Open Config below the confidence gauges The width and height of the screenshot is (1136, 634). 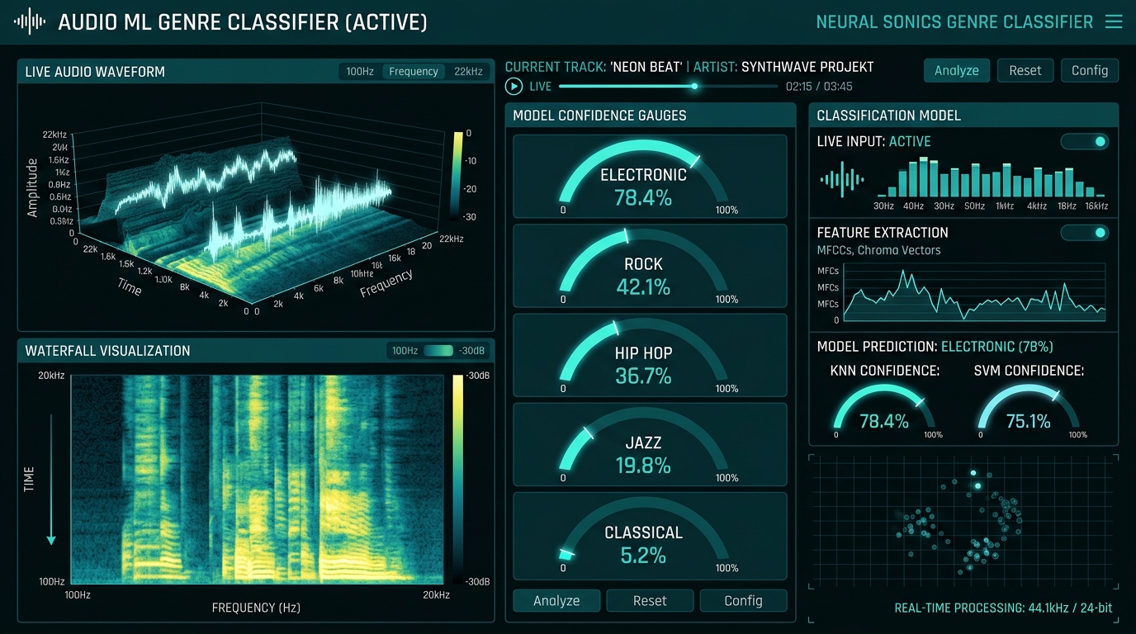pyautogui.click(x=743, y=601)
